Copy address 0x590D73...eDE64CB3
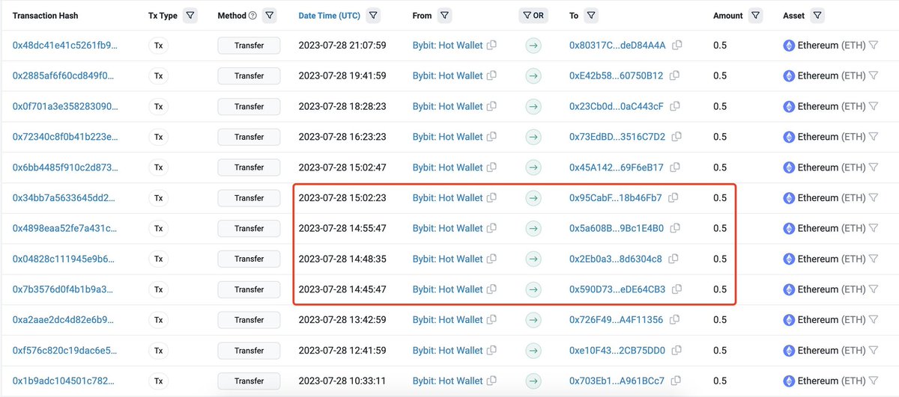The height and width of the screenshot is (397, 899). pyautogui.click(x=676, y=289)
